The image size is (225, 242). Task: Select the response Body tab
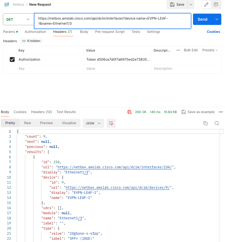(5, 112)
